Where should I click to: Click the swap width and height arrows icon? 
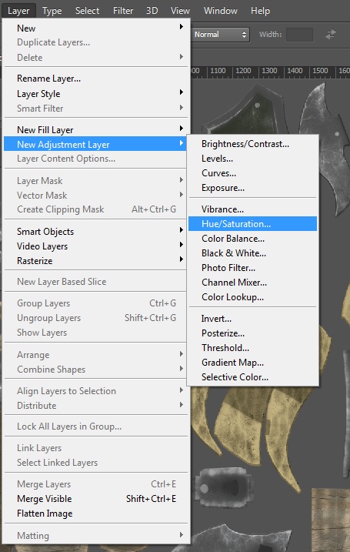(x=330, y=35)
